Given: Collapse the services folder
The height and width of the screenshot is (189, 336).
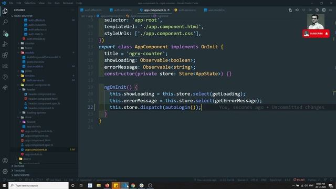Looking at the screenshot, I should 30,76.
